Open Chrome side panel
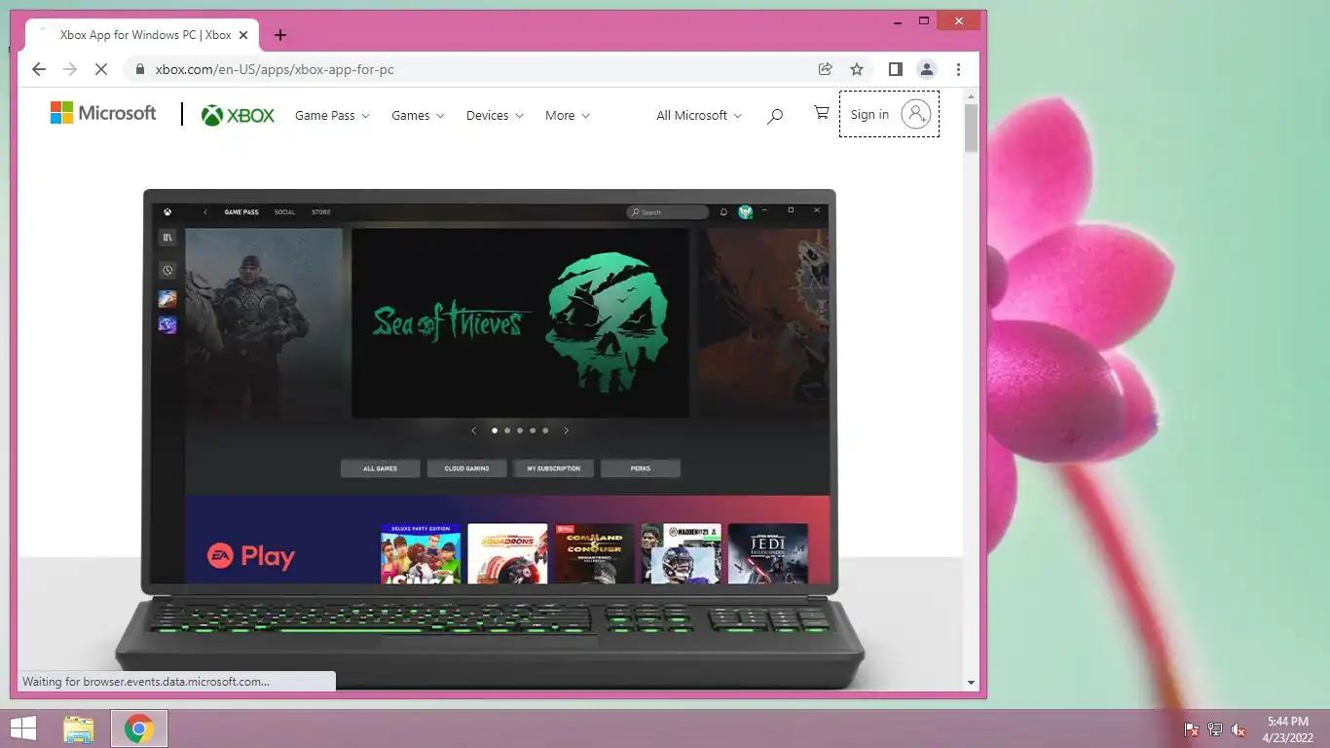Viewport: 1330px width, 748px height. click(x=896, y=69)
